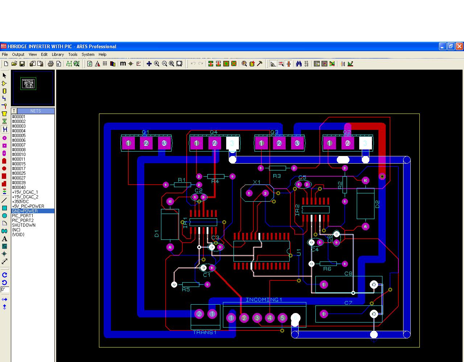Click the Search and tag binoculars icon
The image size is (464, 362).
(299, 64)
